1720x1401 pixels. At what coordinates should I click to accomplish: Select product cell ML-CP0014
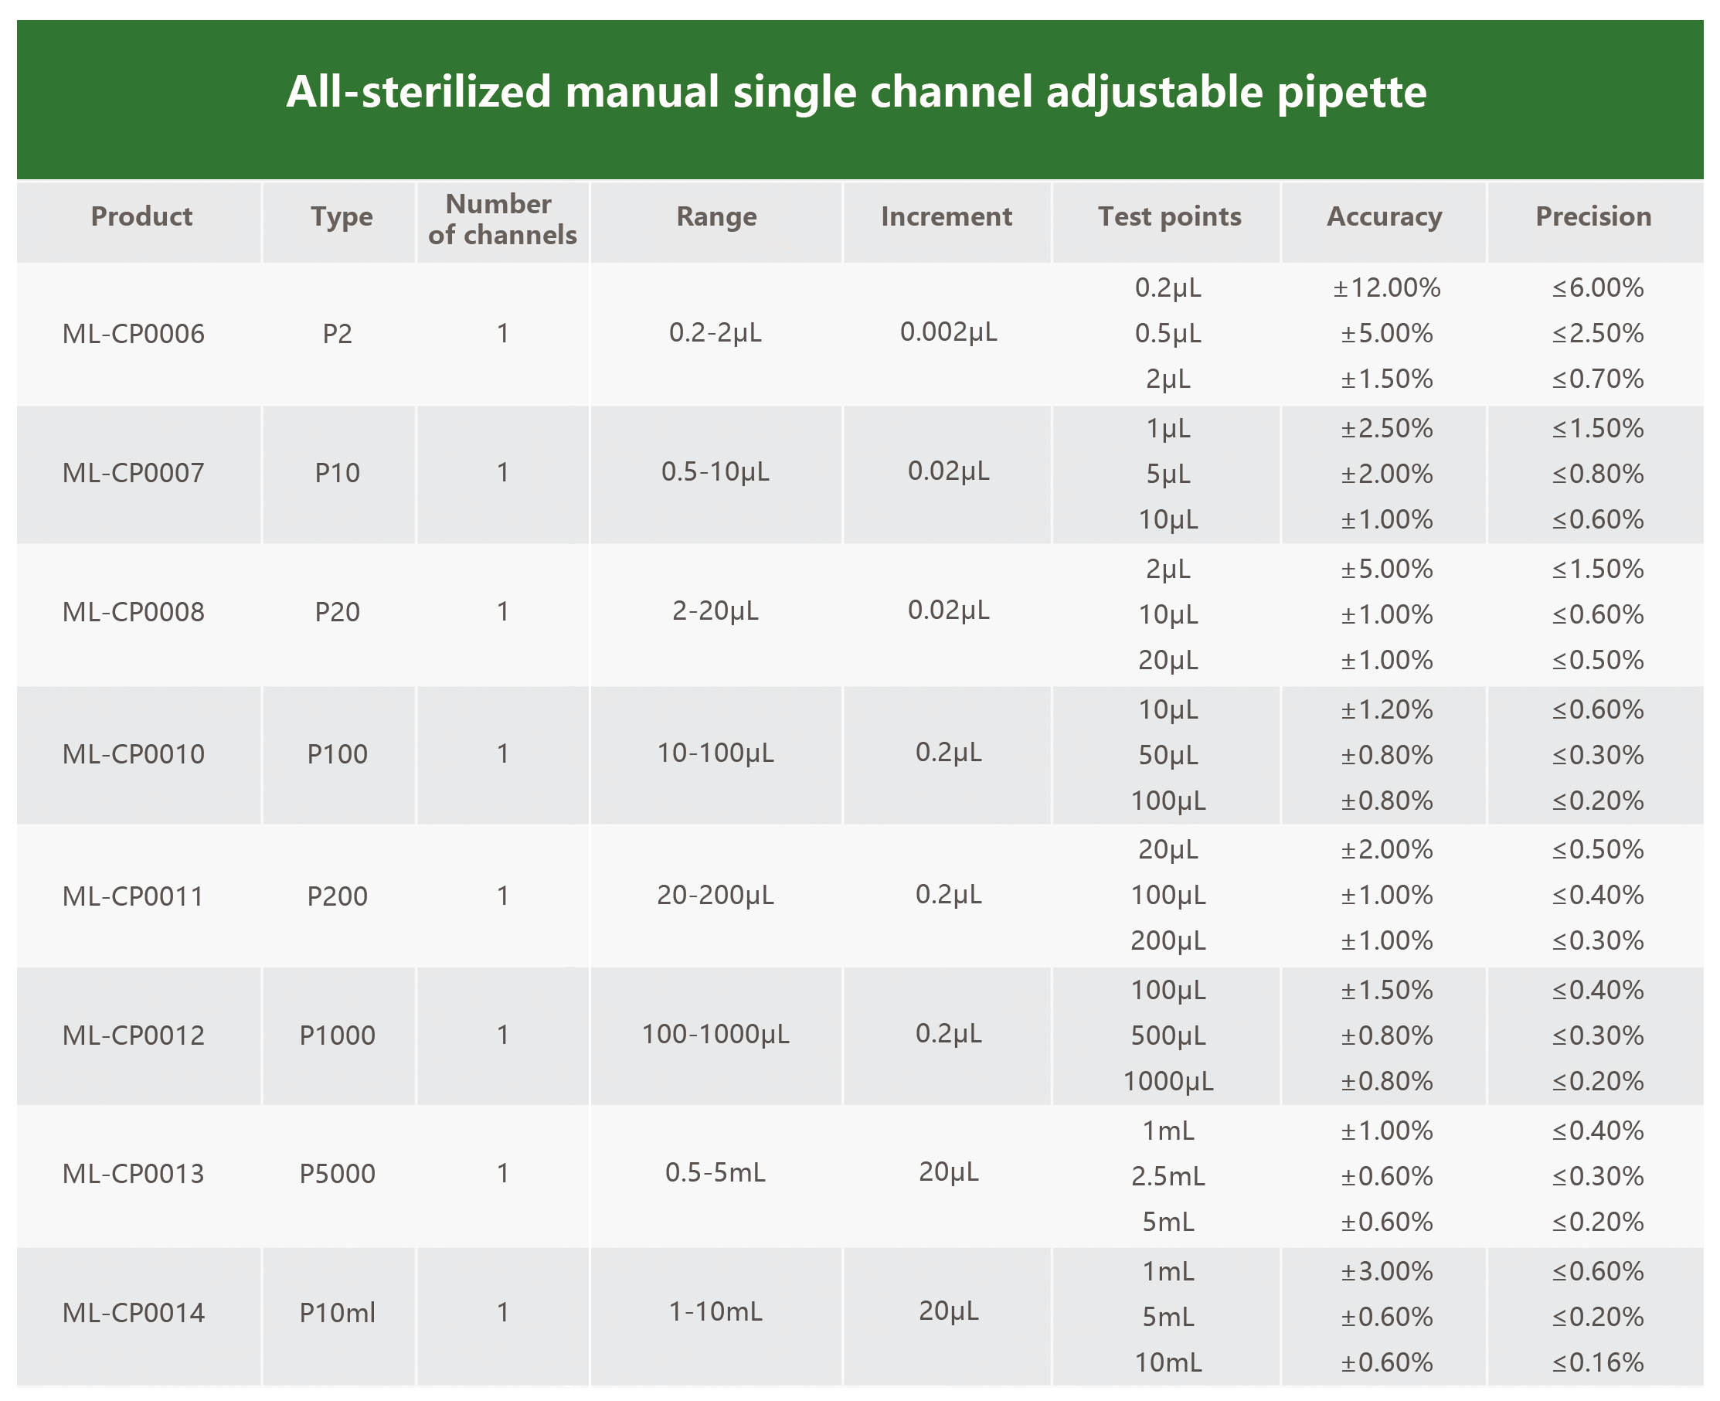[x=134, y=1313]
